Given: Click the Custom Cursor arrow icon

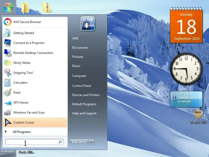Looking at the screenshot, I should click(x=8, y=122).
